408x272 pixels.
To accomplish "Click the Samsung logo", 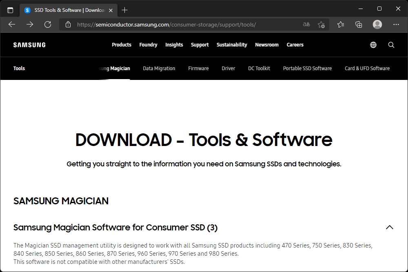I will pos(29,45).
